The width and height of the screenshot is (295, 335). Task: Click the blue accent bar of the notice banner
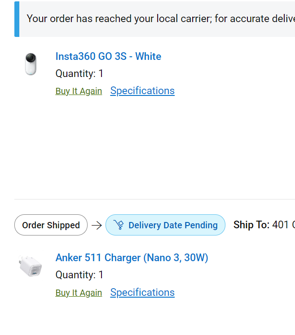(x=17, y=19)
